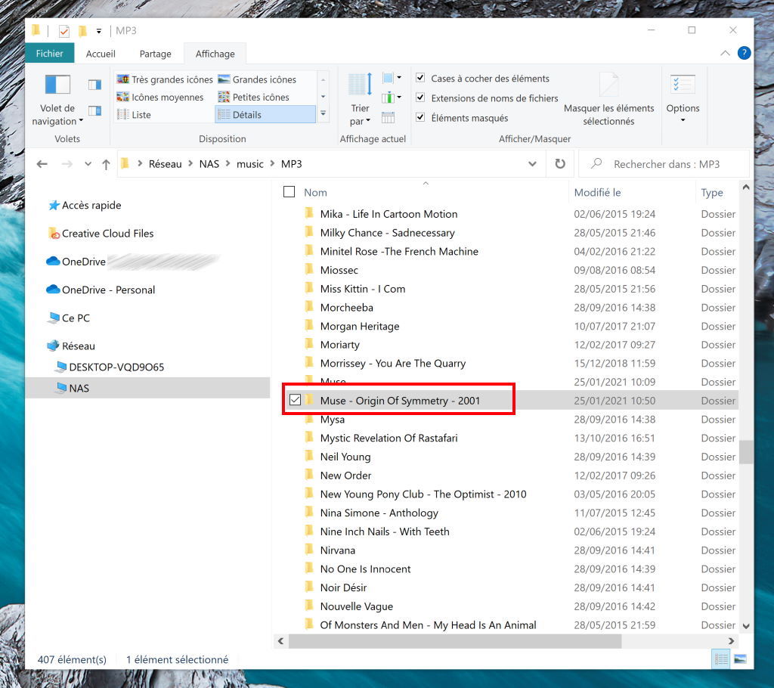Open the recent locations dropdown
Image resolution: width=774 pixels, height=688 pixels.
[88, 164]
